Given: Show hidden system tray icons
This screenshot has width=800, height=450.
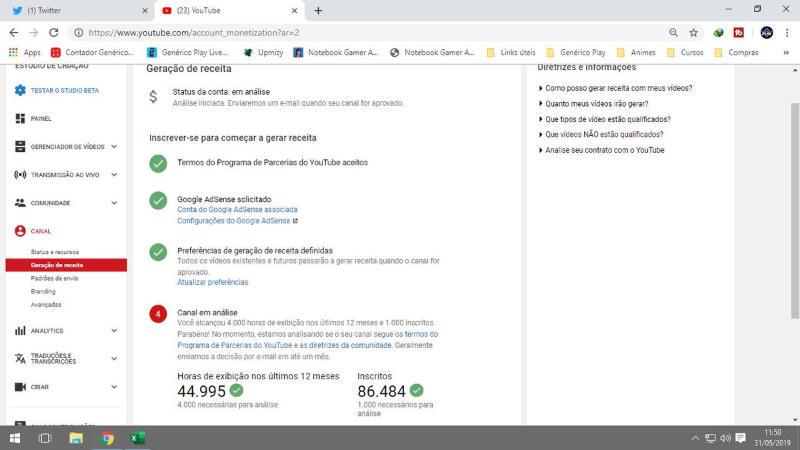Looking at the screenshot, I should pos(696,438).
